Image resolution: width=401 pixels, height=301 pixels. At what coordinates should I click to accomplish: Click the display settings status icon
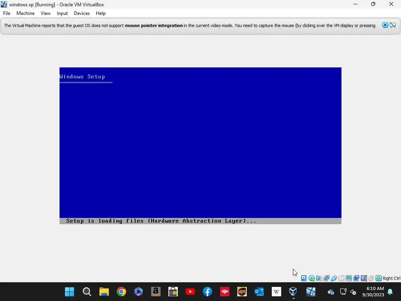click(349, 278)
